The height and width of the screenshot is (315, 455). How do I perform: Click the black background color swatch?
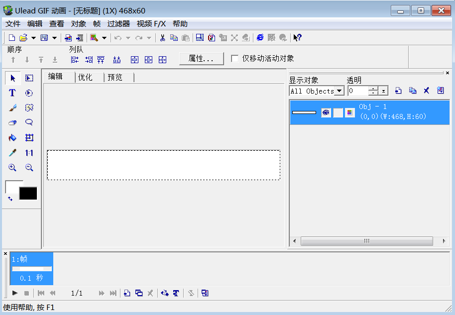(28, 194)
